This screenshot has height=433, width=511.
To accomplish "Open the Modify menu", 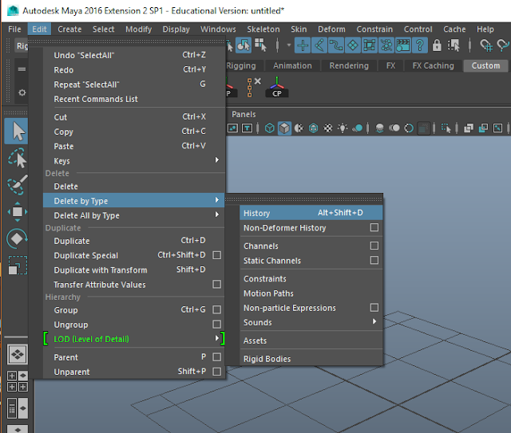I will pos(138,30).
